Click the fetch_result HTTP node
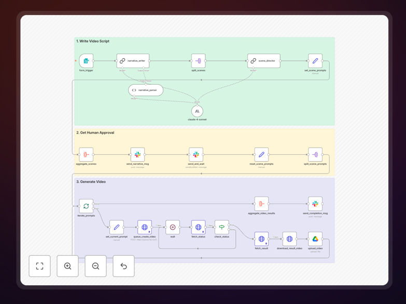The height and width of the screenshot is (304, 406). 261,239
